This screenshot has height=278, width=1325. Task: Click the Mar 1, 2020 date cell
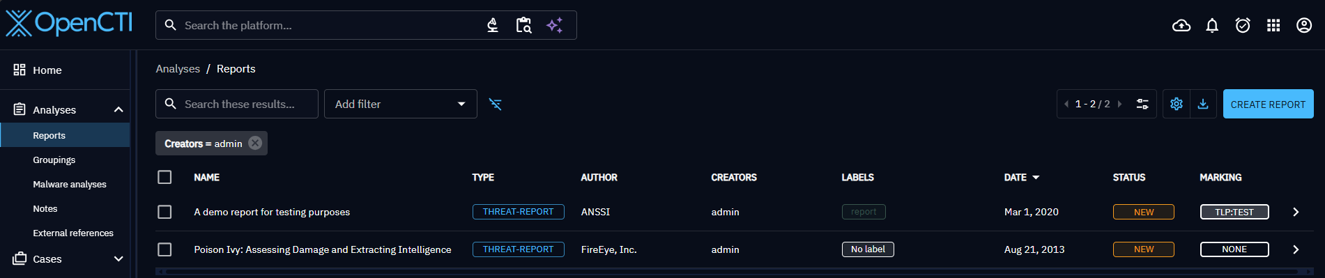[1031, 212]
